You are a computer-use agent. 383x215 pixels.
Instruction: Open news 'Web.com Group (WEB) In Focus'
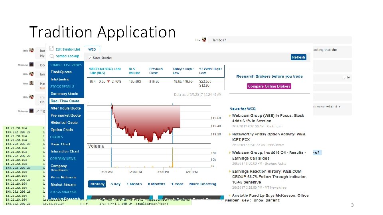[x=268, y=118]
